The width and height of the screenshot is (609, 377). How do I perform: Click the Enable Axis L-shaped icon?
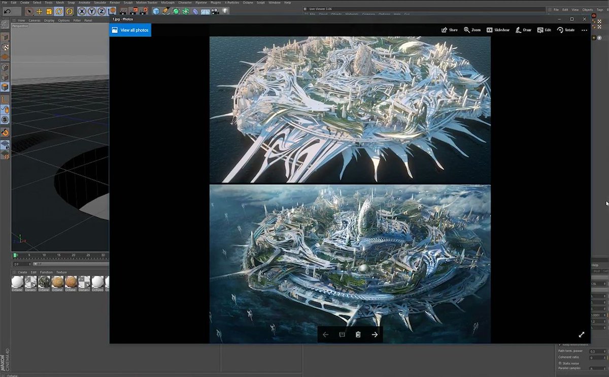pyautogui.click(x=5, y=99)
